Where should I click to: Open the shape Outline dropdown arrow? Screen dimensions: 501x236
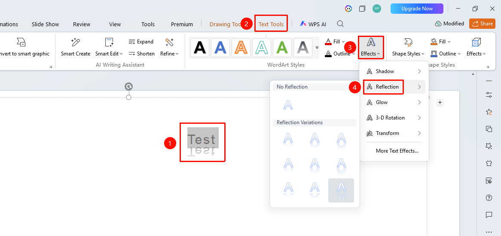coord(459,54)
